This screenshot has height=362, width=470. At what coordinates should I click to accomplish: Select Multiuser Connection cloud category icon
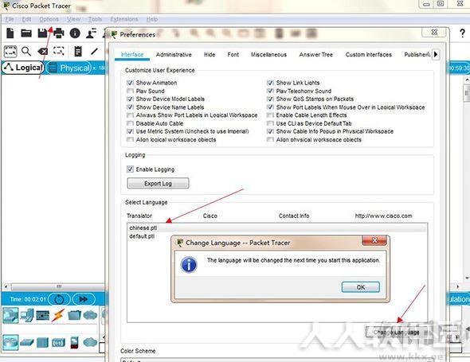(x=90, y=315)
